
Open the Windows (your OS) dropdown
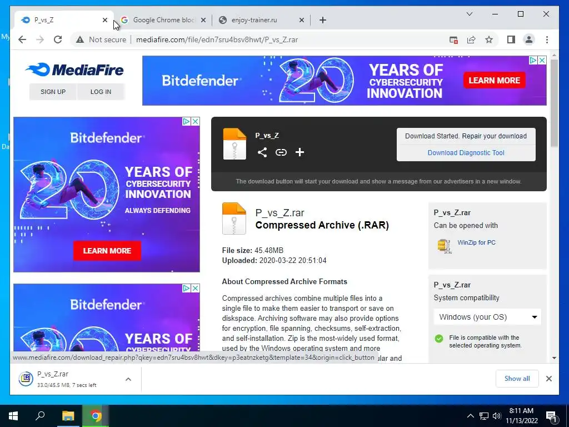point(487,317)
